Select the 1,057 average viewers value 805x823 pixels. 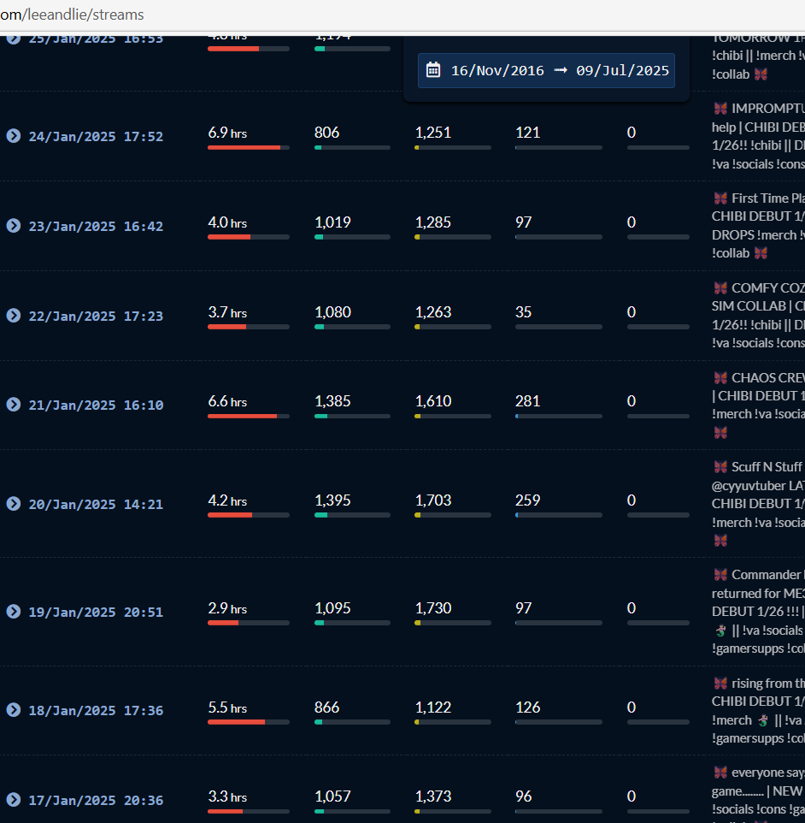333,796
